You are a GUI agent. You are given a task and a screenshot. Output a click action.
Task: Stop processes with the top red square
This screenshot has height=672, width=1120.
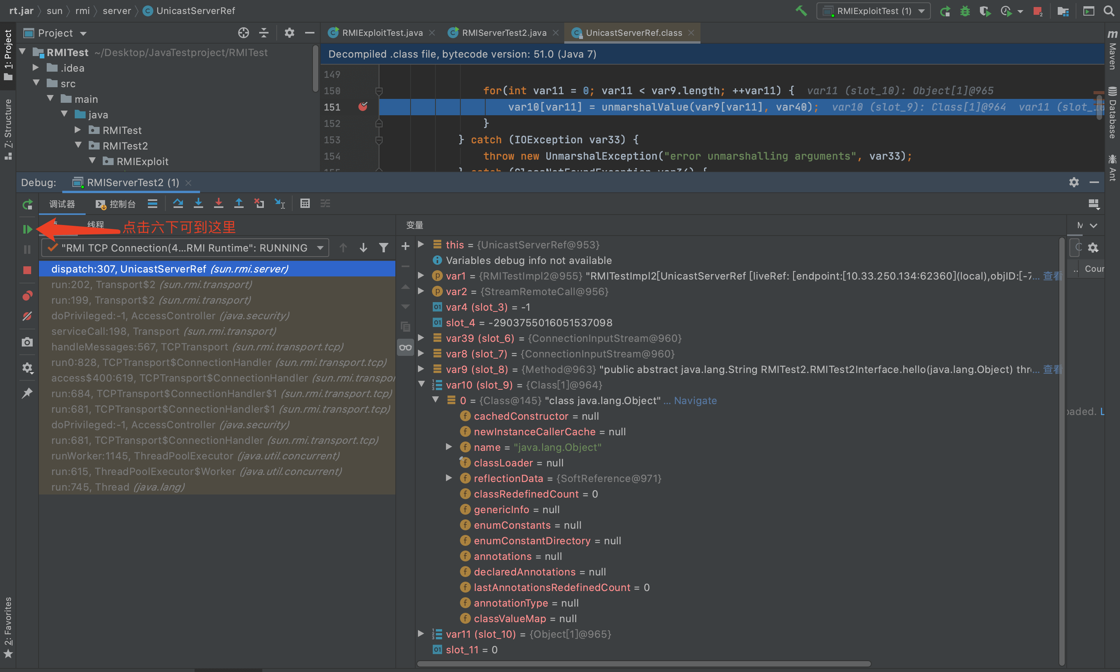pos(1037,11)
